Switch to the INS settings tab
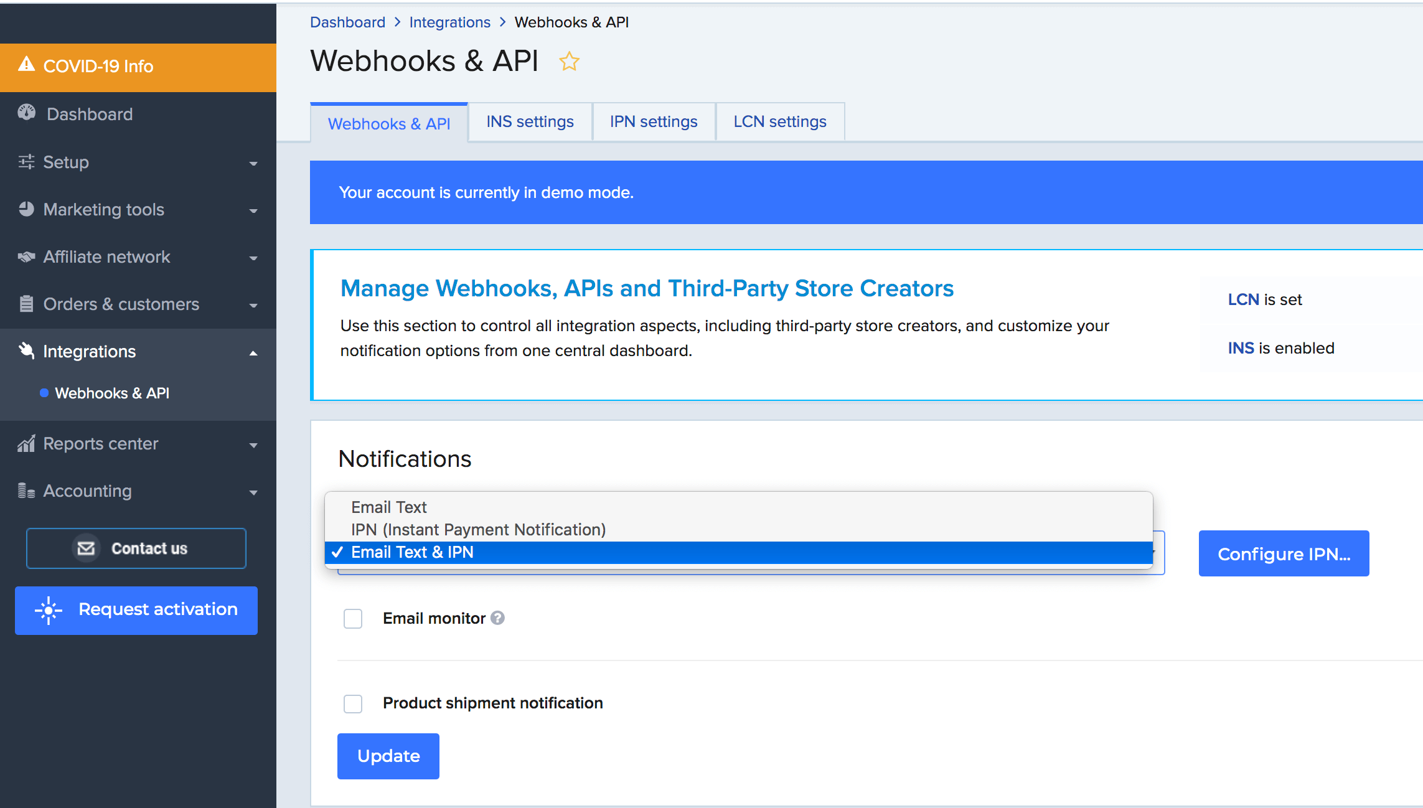Viewport: 1423px width, 808px height. 530,122
